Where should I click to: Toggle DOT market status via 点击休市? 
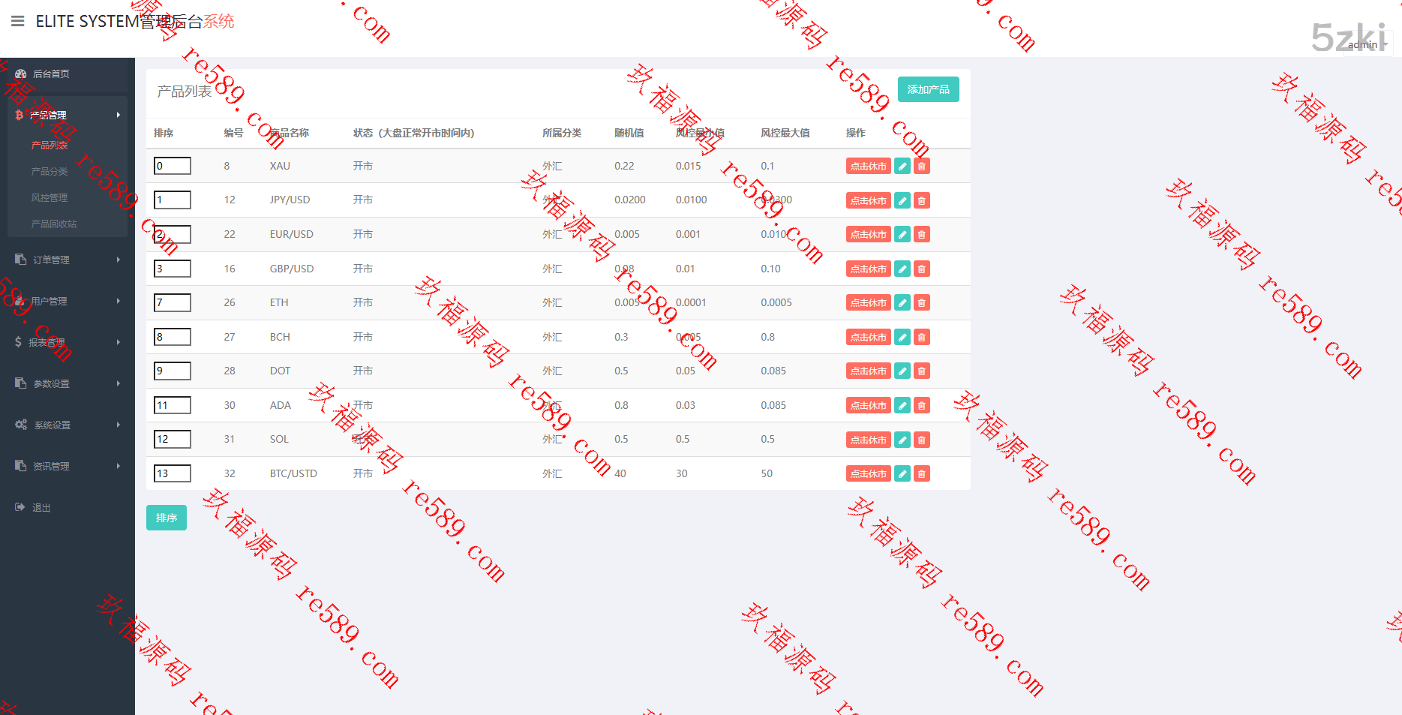(868, 371)
